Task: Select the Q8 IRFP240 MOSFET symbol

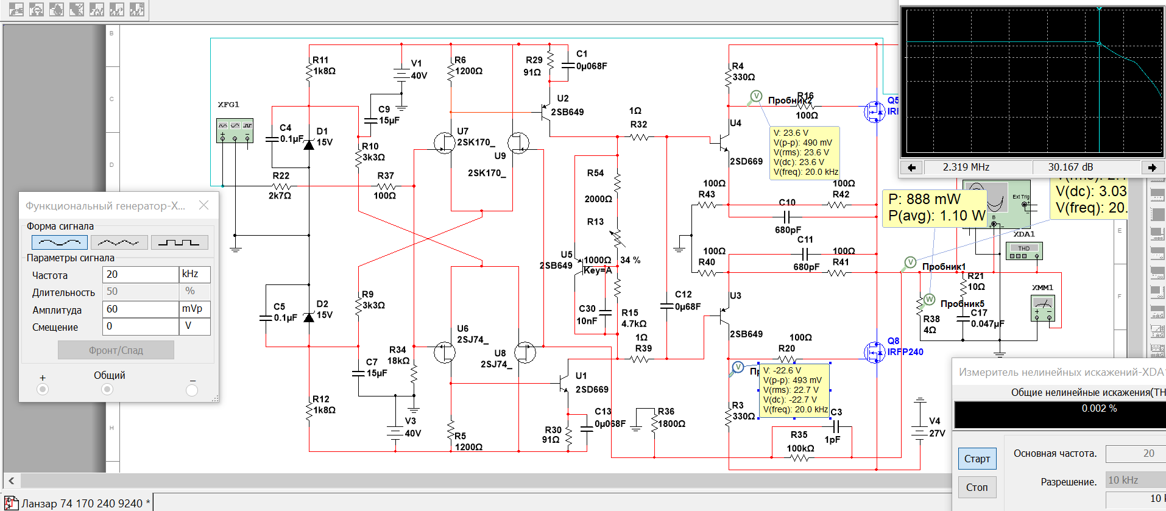Action: (875, 352)
